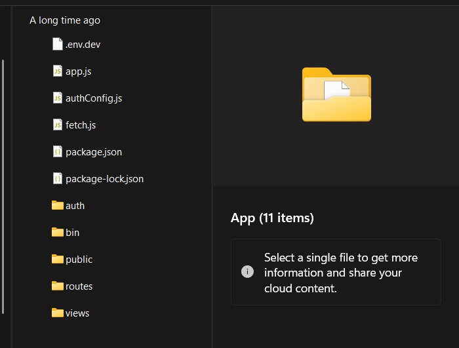
Task: Click the package-lock.json file icon
Action: [x=58, y=178]
